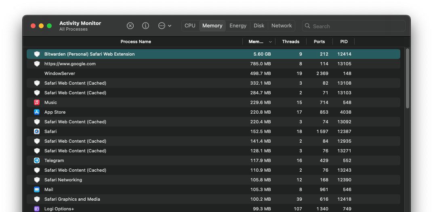Screen dimensions: 433x212
Task: Open the Energy tab
Action: [238, 26]
